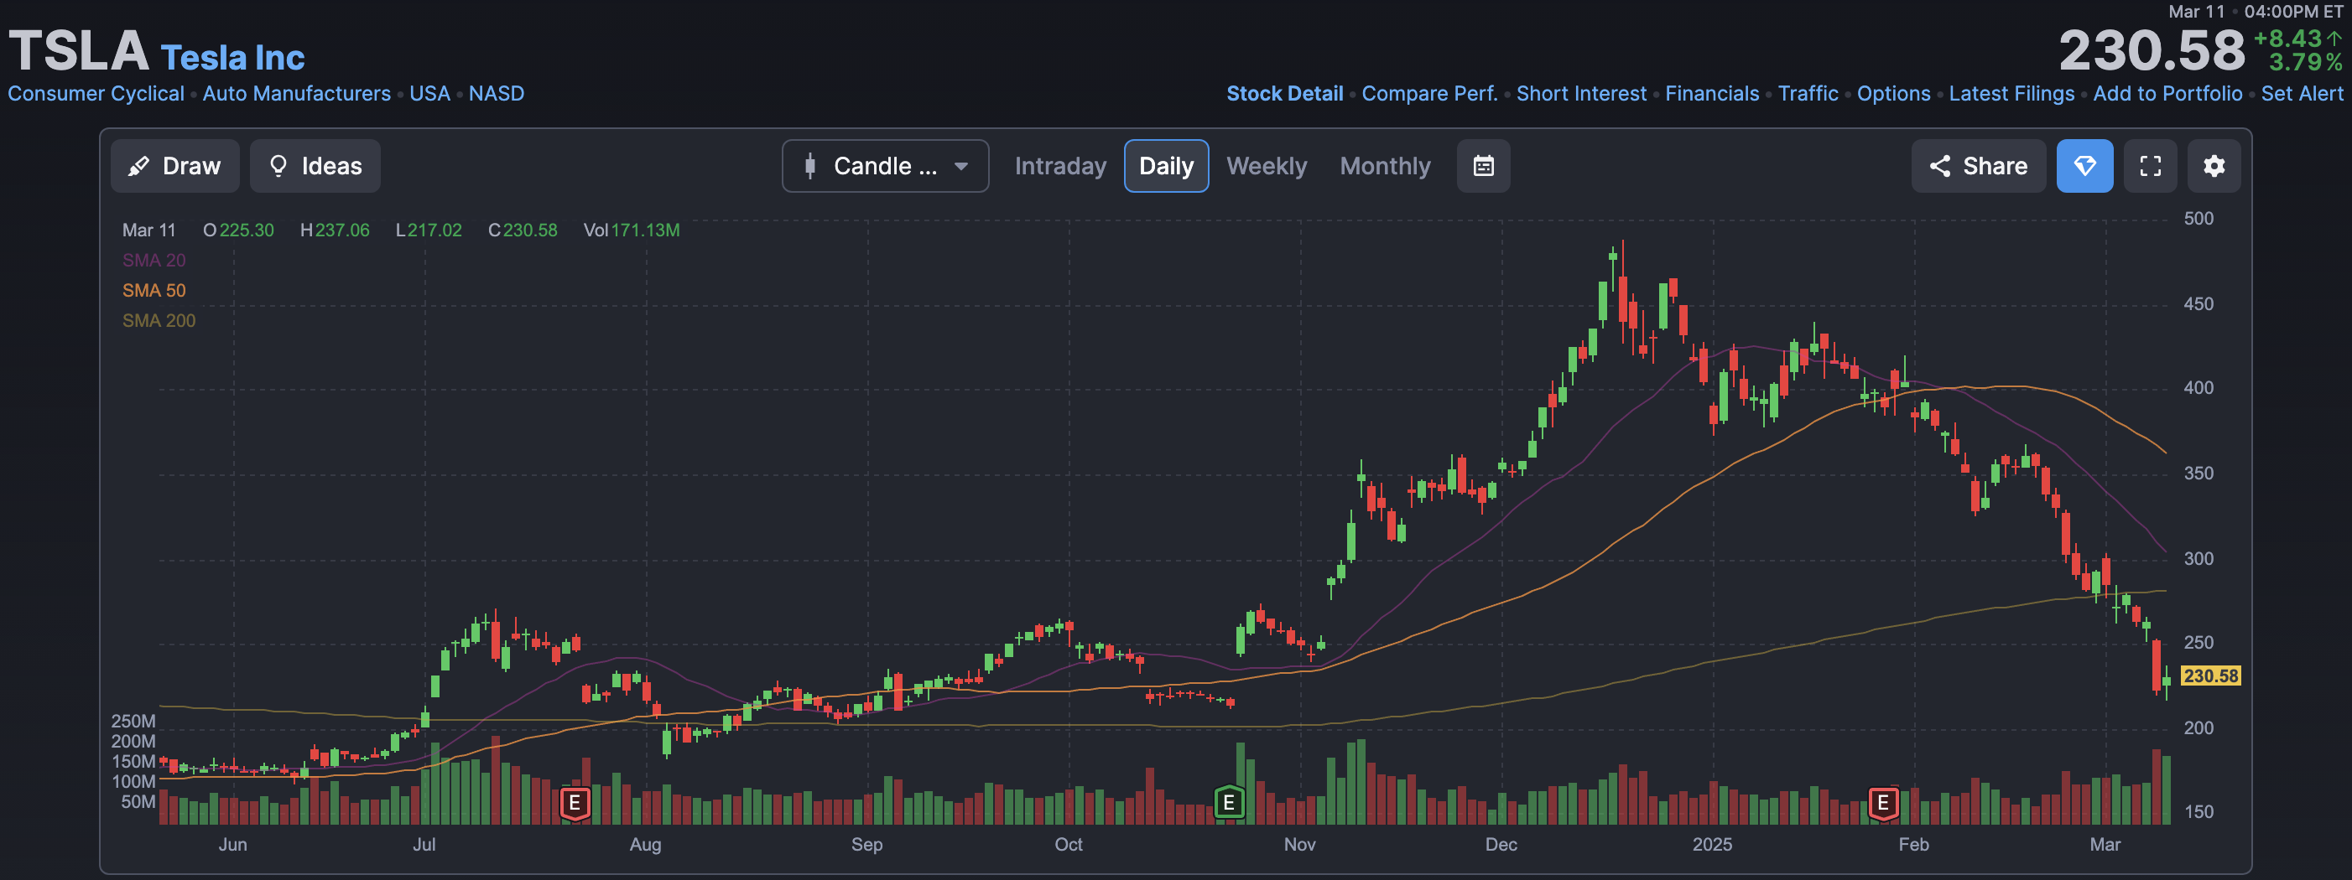
Task: Open the Stock Detail view
Action: point(1285,94)
